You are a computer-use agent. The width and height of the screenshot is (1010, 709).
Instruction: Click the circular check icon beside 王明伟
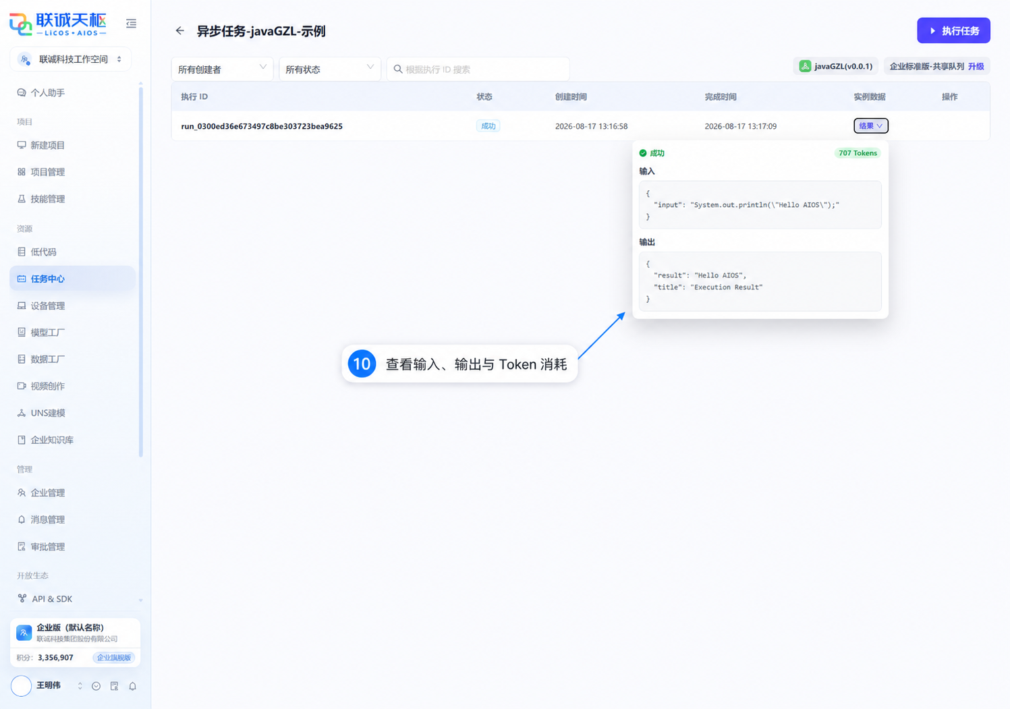pyautogui.click(x=96, y=686)
